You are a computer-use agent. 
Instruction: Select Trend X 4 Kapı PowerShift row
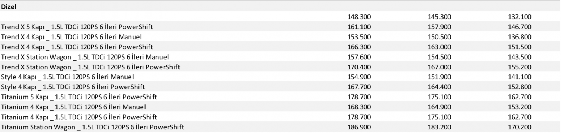point(280,47)
